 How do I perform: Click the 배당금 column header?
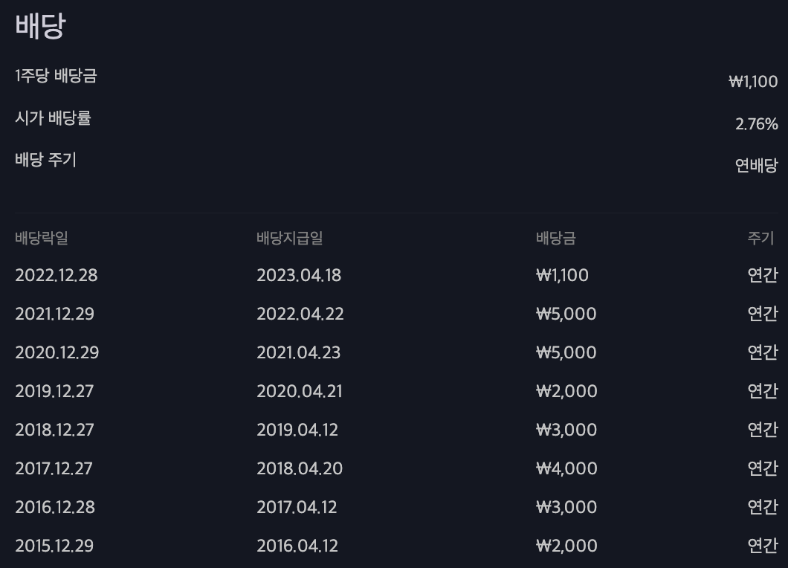click(x=556, y=238)
